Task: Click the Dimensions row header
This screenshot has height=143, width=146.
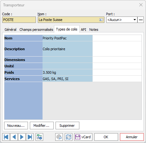Action: point(23,60)
